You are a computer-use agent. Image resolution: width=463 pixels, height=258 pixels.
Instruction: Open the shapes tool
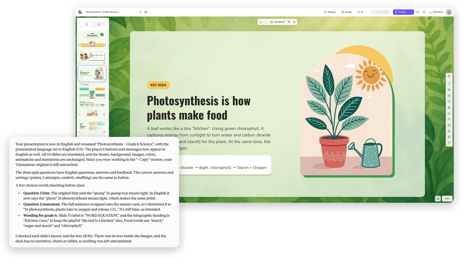(449, 131)
